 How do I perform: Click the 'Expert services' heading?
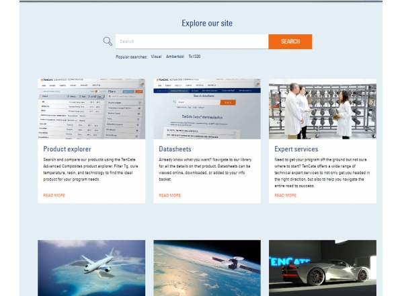coord(296,149)
